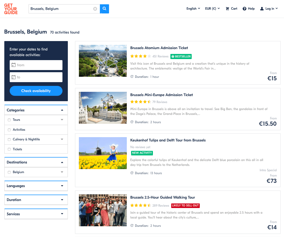Select the €15 price on Atomium ticket
The image size is (284, 237).
[272, 78]
